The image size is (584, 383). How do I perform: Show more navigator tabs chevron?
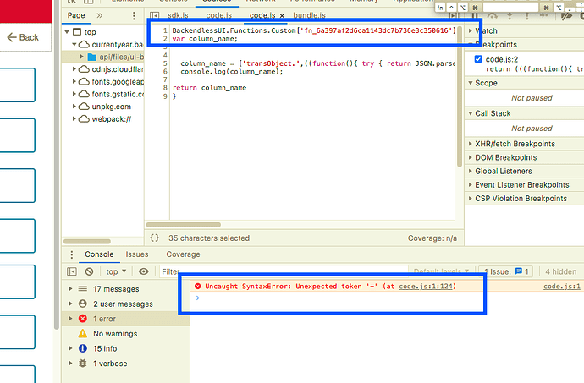pyautogui.click(x=99, y=15)
